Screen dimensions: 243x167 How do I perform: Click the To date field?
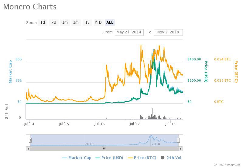pos(168,32)
